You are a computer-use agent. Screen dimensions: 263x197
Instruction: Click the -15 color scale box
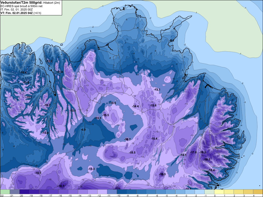click(x=73, y=192)
